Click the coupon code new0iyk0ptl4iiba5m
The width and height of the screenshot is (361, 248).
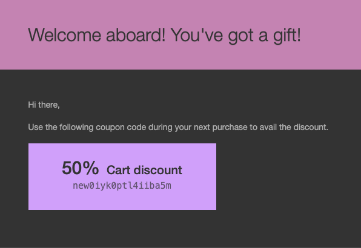click(x=122, y=186)
